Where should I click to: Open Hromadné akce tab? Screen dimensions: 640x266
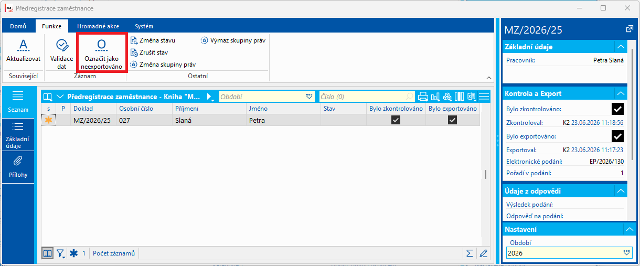pos(98,26)
